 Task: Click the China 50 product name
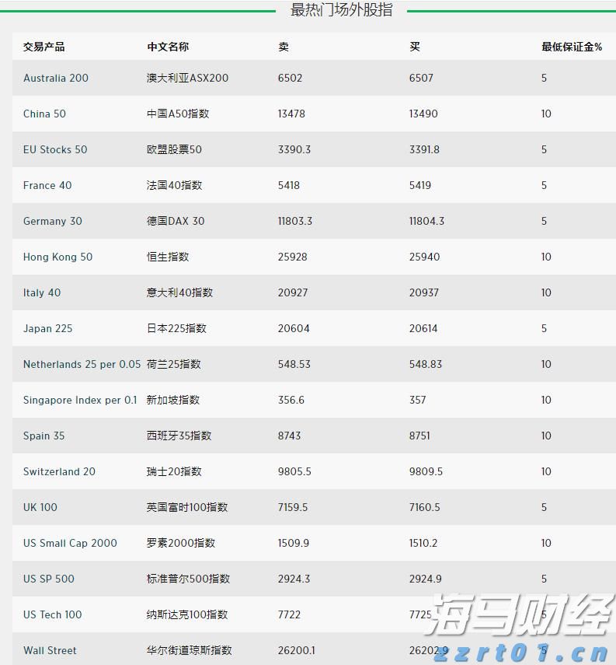pyautogui.click(x=44, y=114)
